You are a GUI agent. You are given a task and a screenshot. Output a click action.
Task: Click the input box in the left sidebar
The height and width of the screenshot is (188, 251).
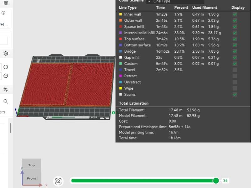point(3,40)
